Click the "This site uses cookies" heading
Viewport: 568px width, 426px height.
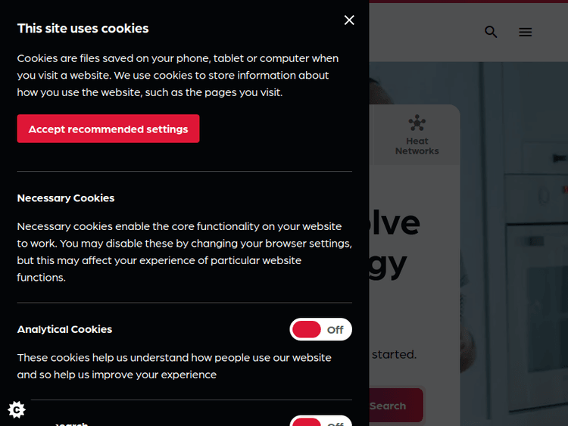point(83,28)
